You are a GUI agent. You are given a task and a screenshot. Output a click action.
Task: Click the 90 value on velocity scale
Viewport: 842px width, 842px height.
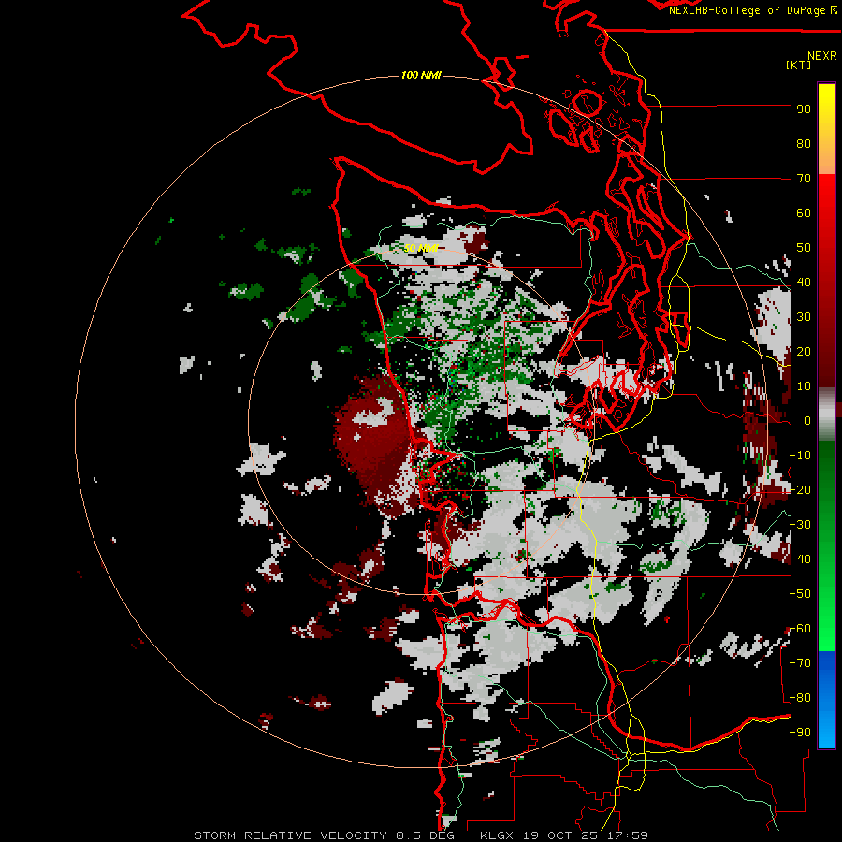coord(804,109)
